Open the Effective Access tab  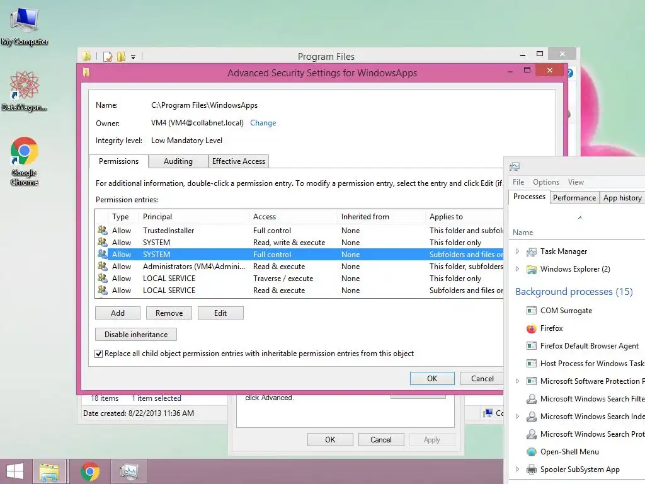[x=239, y=161]
